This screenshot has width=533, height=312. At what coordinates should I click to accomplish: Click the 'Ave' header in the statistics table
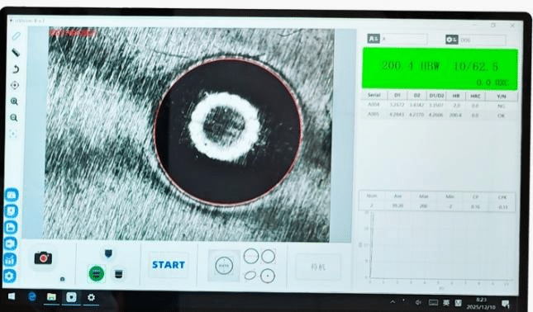[x=397, y=196]
